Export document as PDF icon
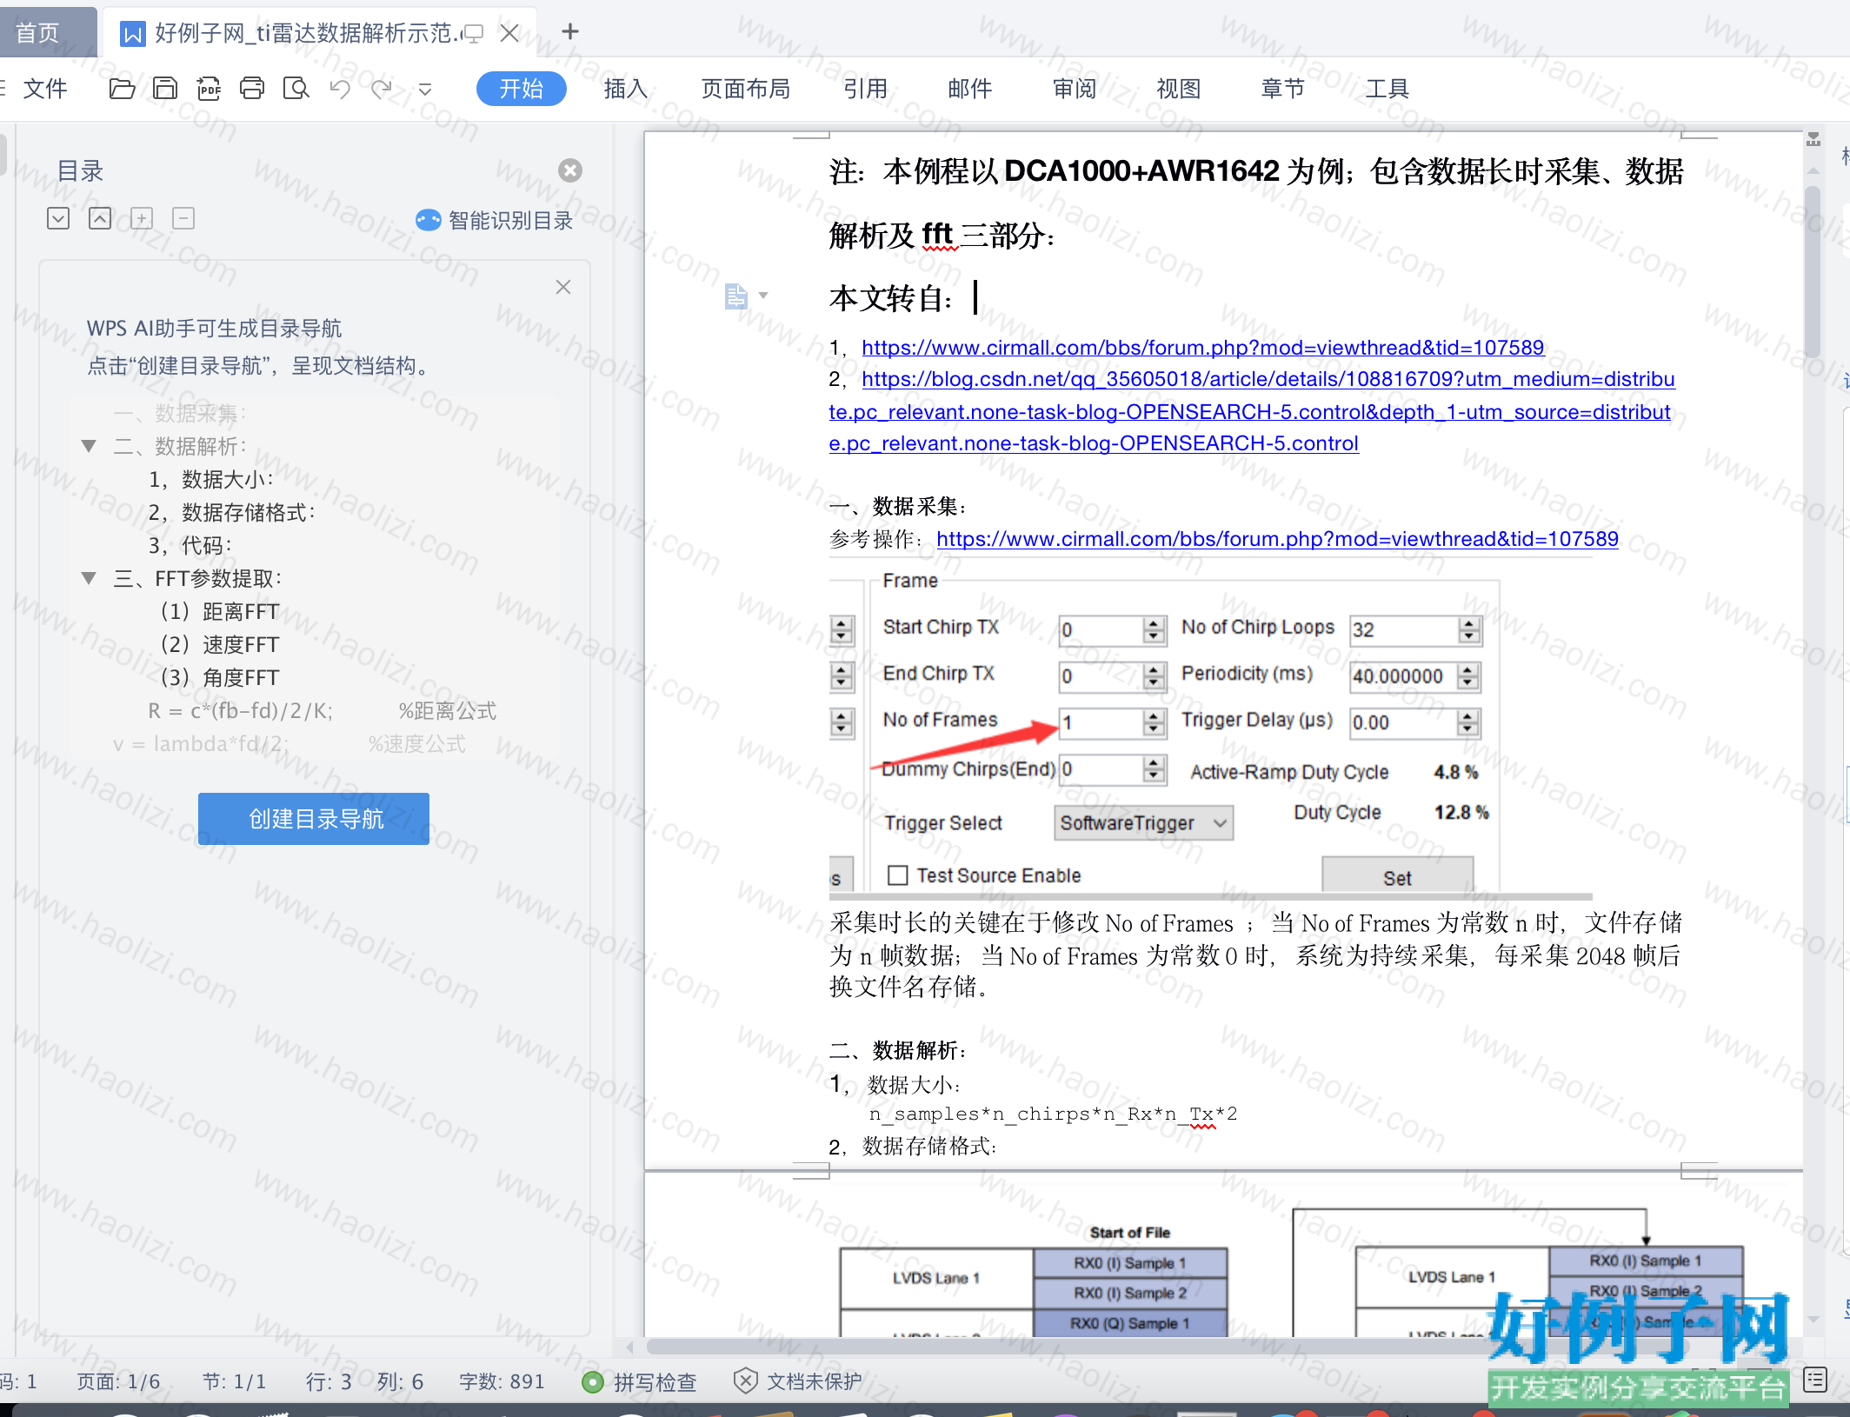1850x1417 pixels. pyautogui.click(x=209, y=88)
